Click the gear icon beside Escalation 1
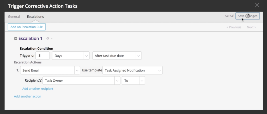This screenshot has width=267, height=114. (48, 39)
